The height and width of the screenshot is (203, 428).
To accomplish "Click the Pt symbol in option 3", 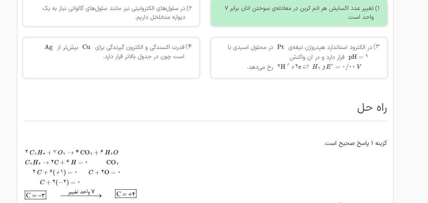I will pyautogui.click(x=280, y=47).
